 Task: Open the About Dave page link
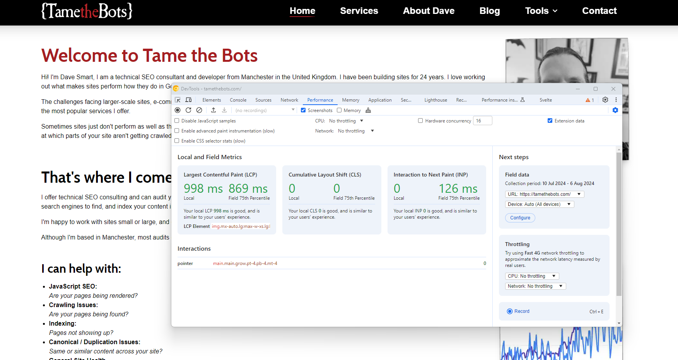(429, 11)
